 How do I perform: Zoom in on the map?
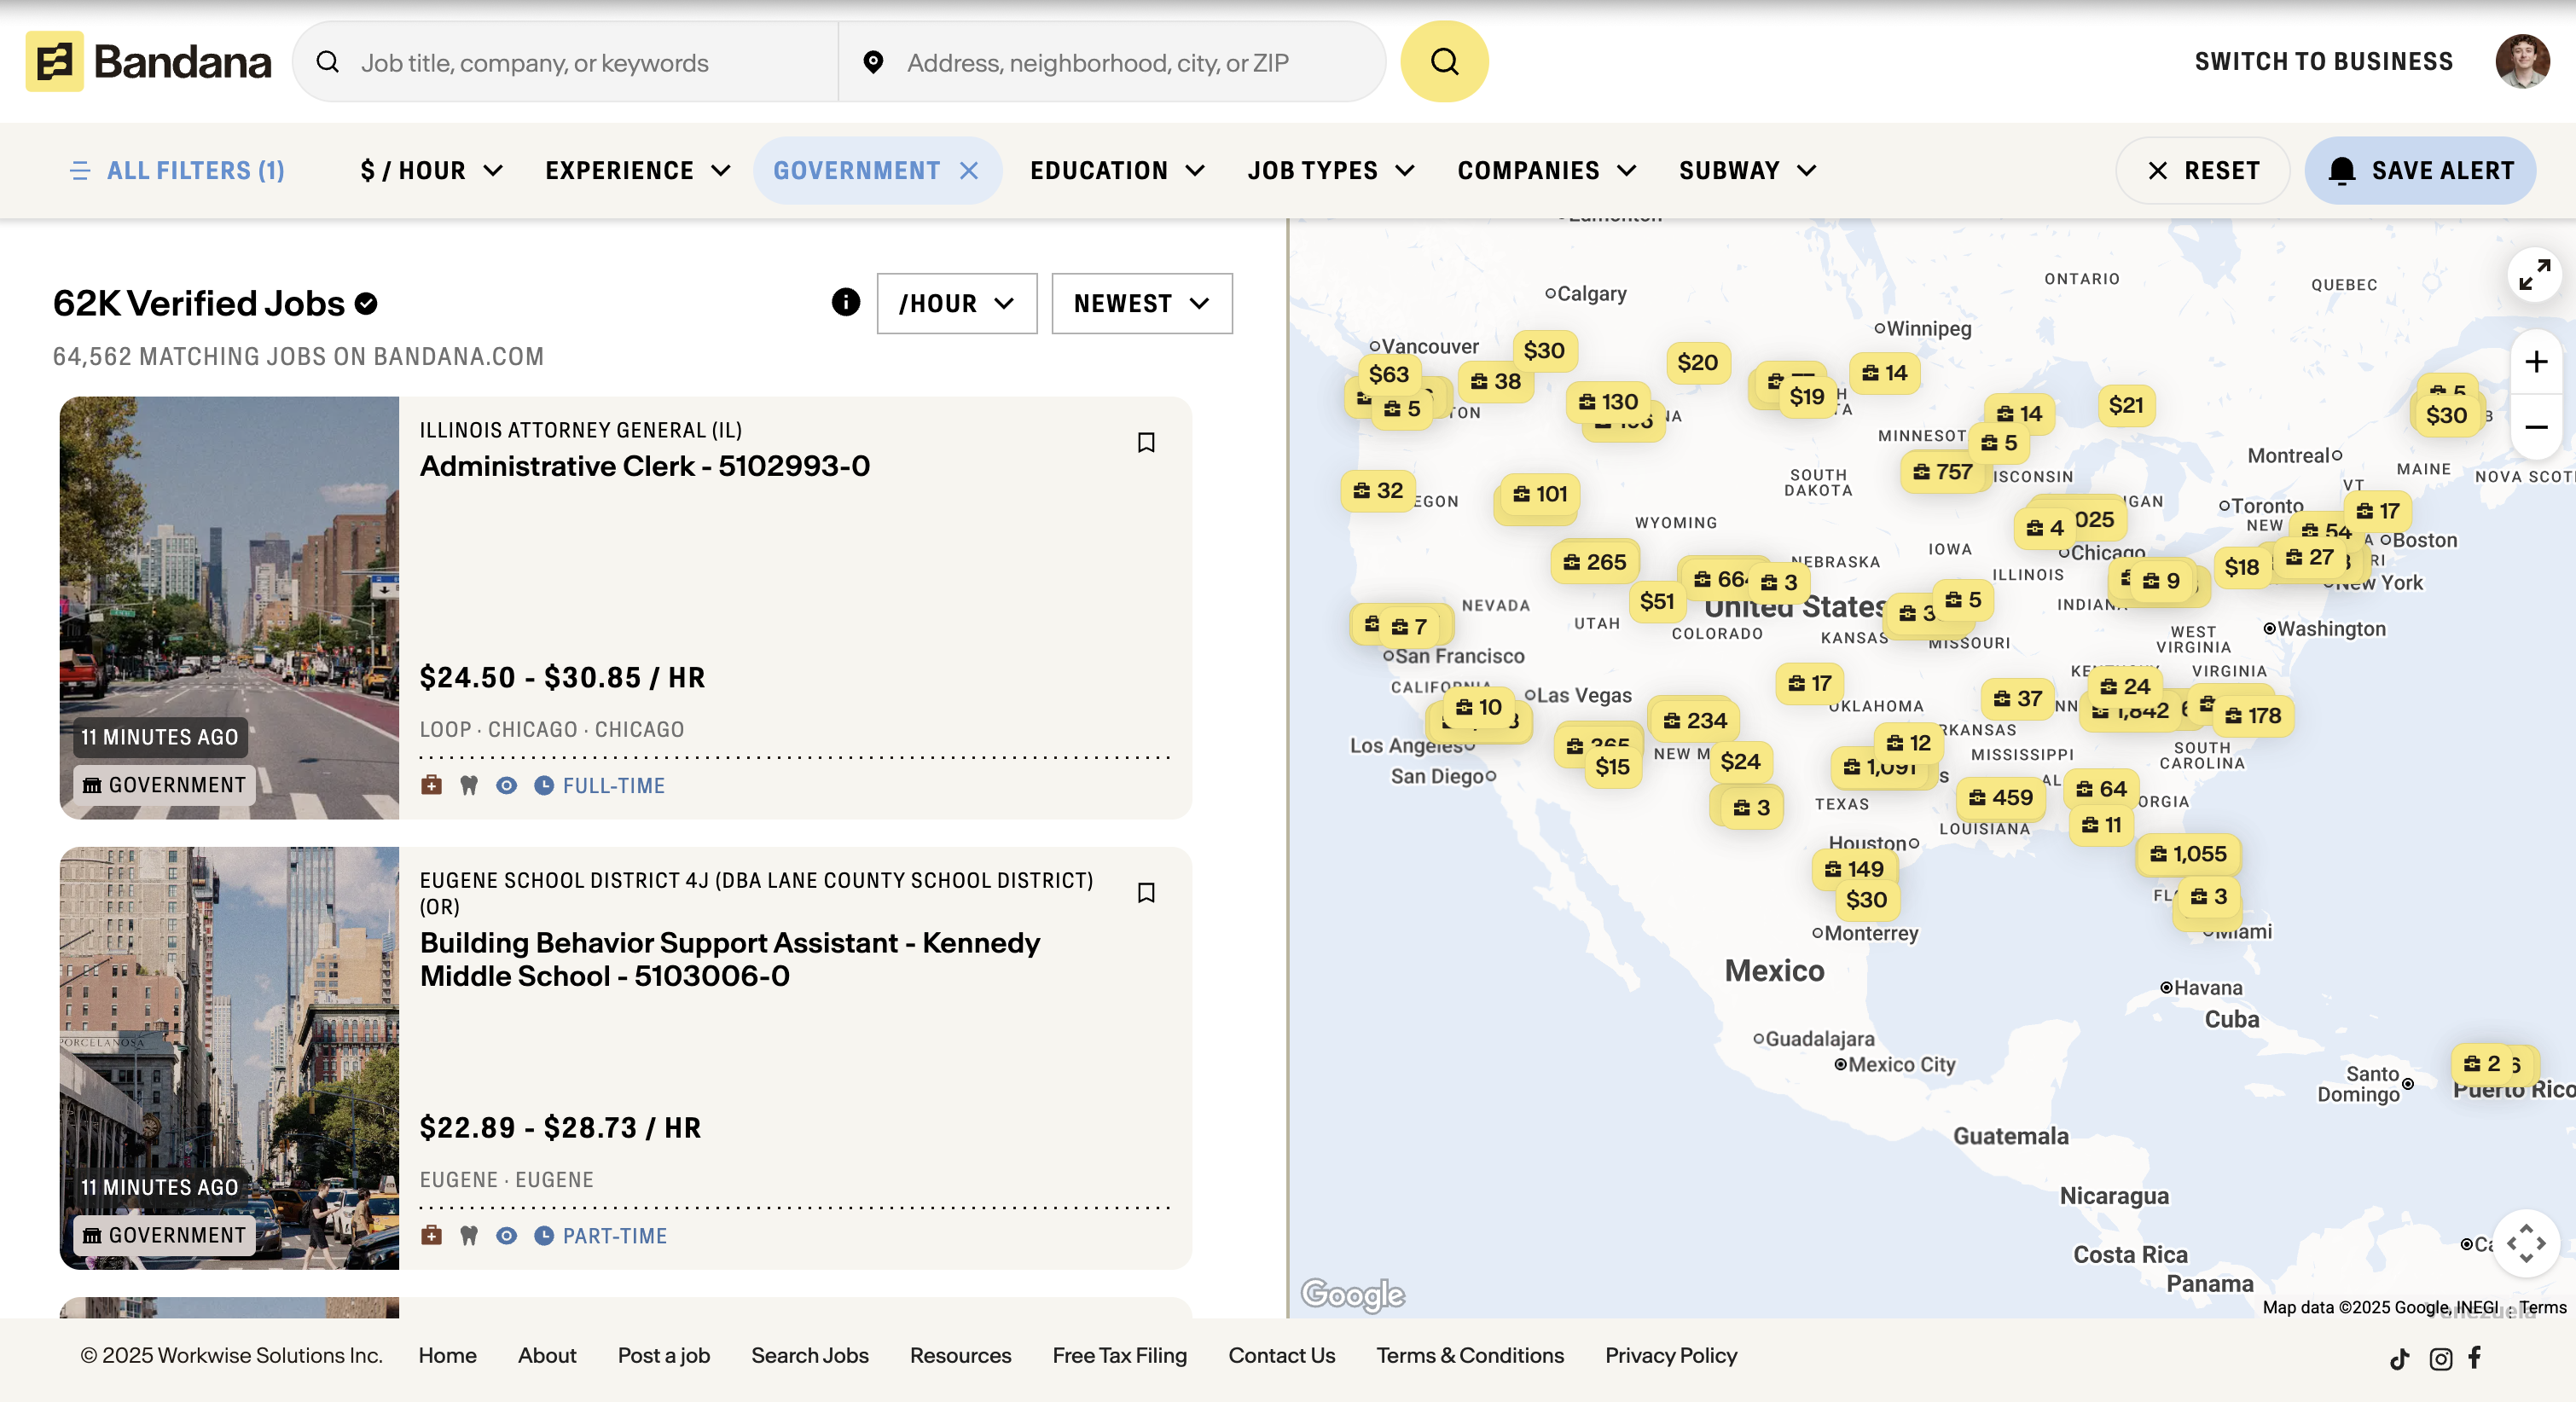point(2535,361)
